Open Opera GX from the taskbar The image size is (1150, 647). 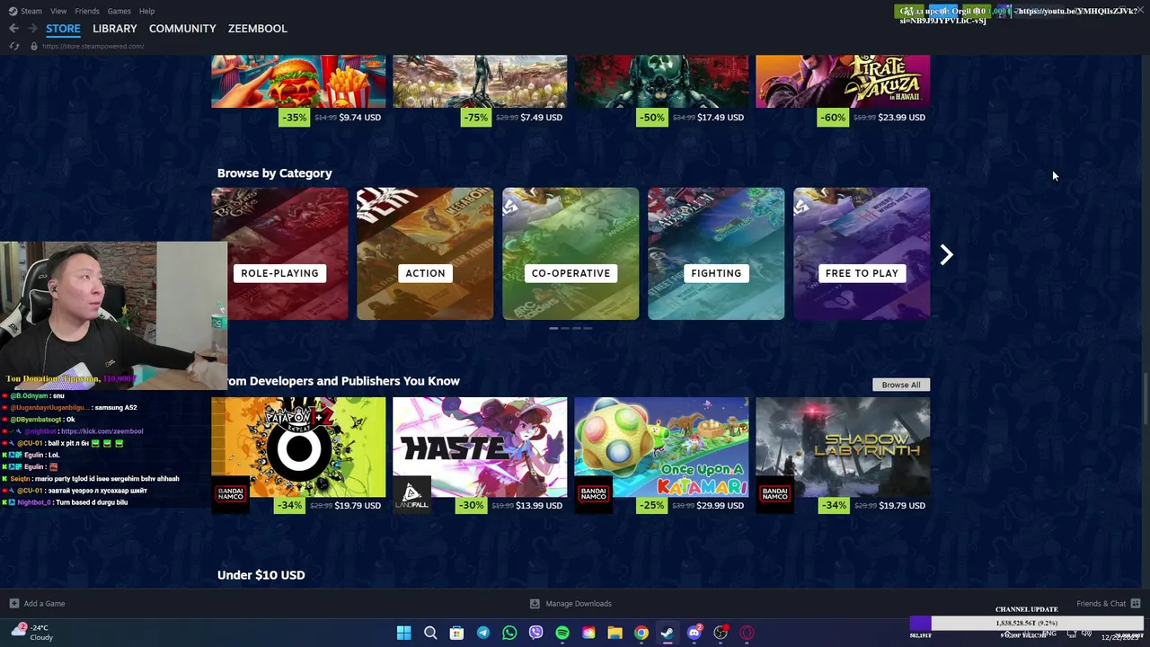(747, 633)
